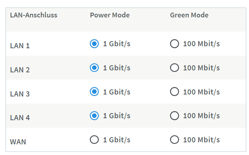Switch LAN 3 to 100 Mbit/s radio button
Screen dimensions: 249x155
pyautogui.click(x=174, y=92)
